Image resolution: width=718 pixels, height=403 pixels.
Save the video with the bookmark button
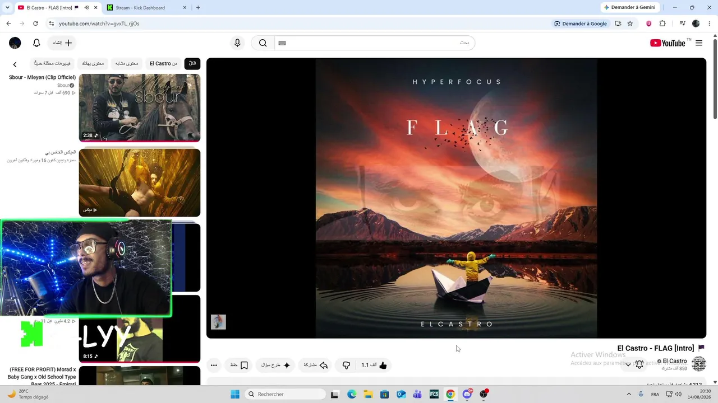tap(240, 365)
